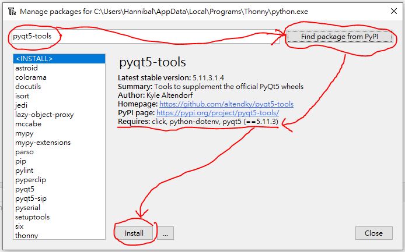Viewport: 405px width, 252px height.
Task: Select six in the package list
Action: pyautogui.click(x=59, y=226)
